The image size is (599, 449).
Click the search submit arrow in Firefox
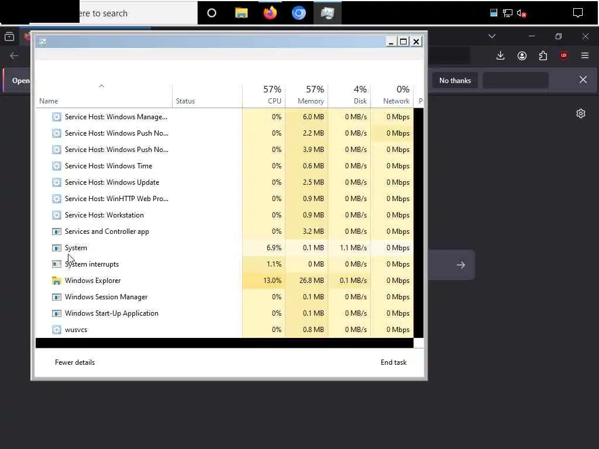pos(461,265)
